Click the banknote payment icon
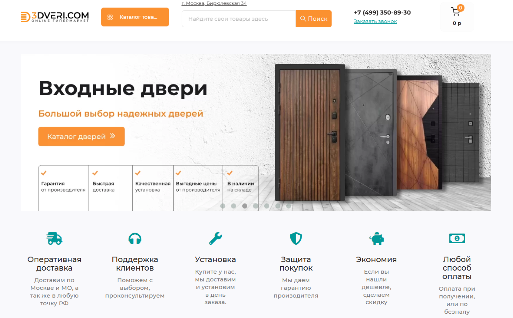 coord(457,238)
